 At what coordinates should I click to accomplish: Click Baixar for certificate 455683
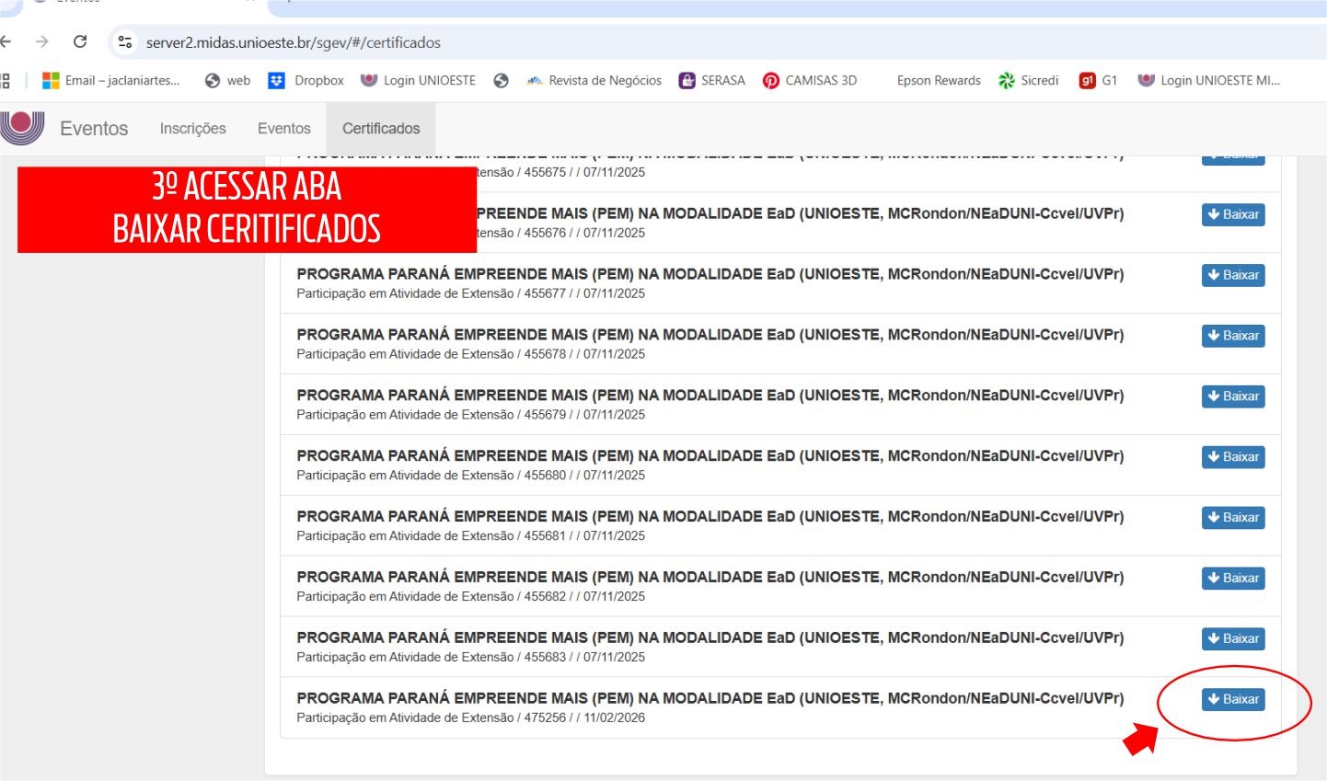[1233, 638]
